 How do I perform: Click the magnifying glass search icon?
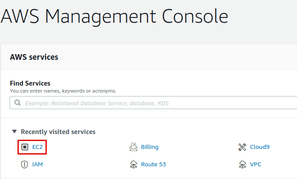point(18,103)
